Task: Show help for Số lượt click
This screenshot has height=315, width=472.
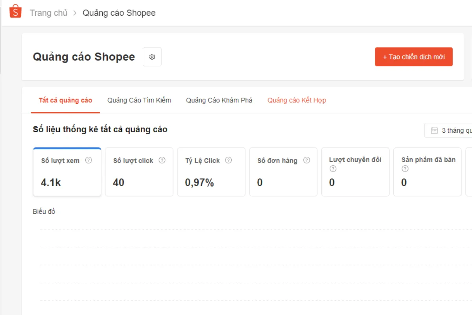Action: point(162,160)
